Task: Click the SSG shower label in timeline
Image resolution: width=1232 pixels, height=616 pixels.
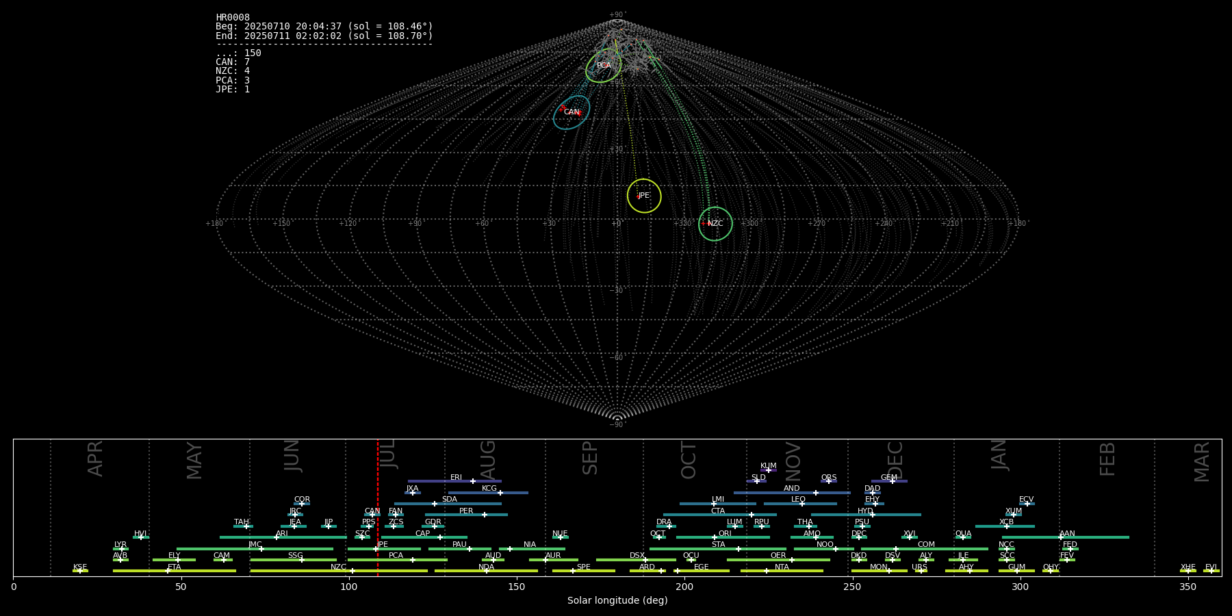Action: (x=295, y=556)
